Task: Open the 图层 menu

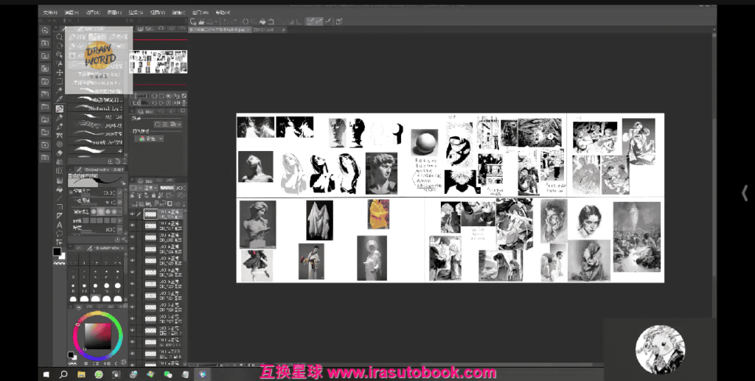Action: [x=114, y=13]
